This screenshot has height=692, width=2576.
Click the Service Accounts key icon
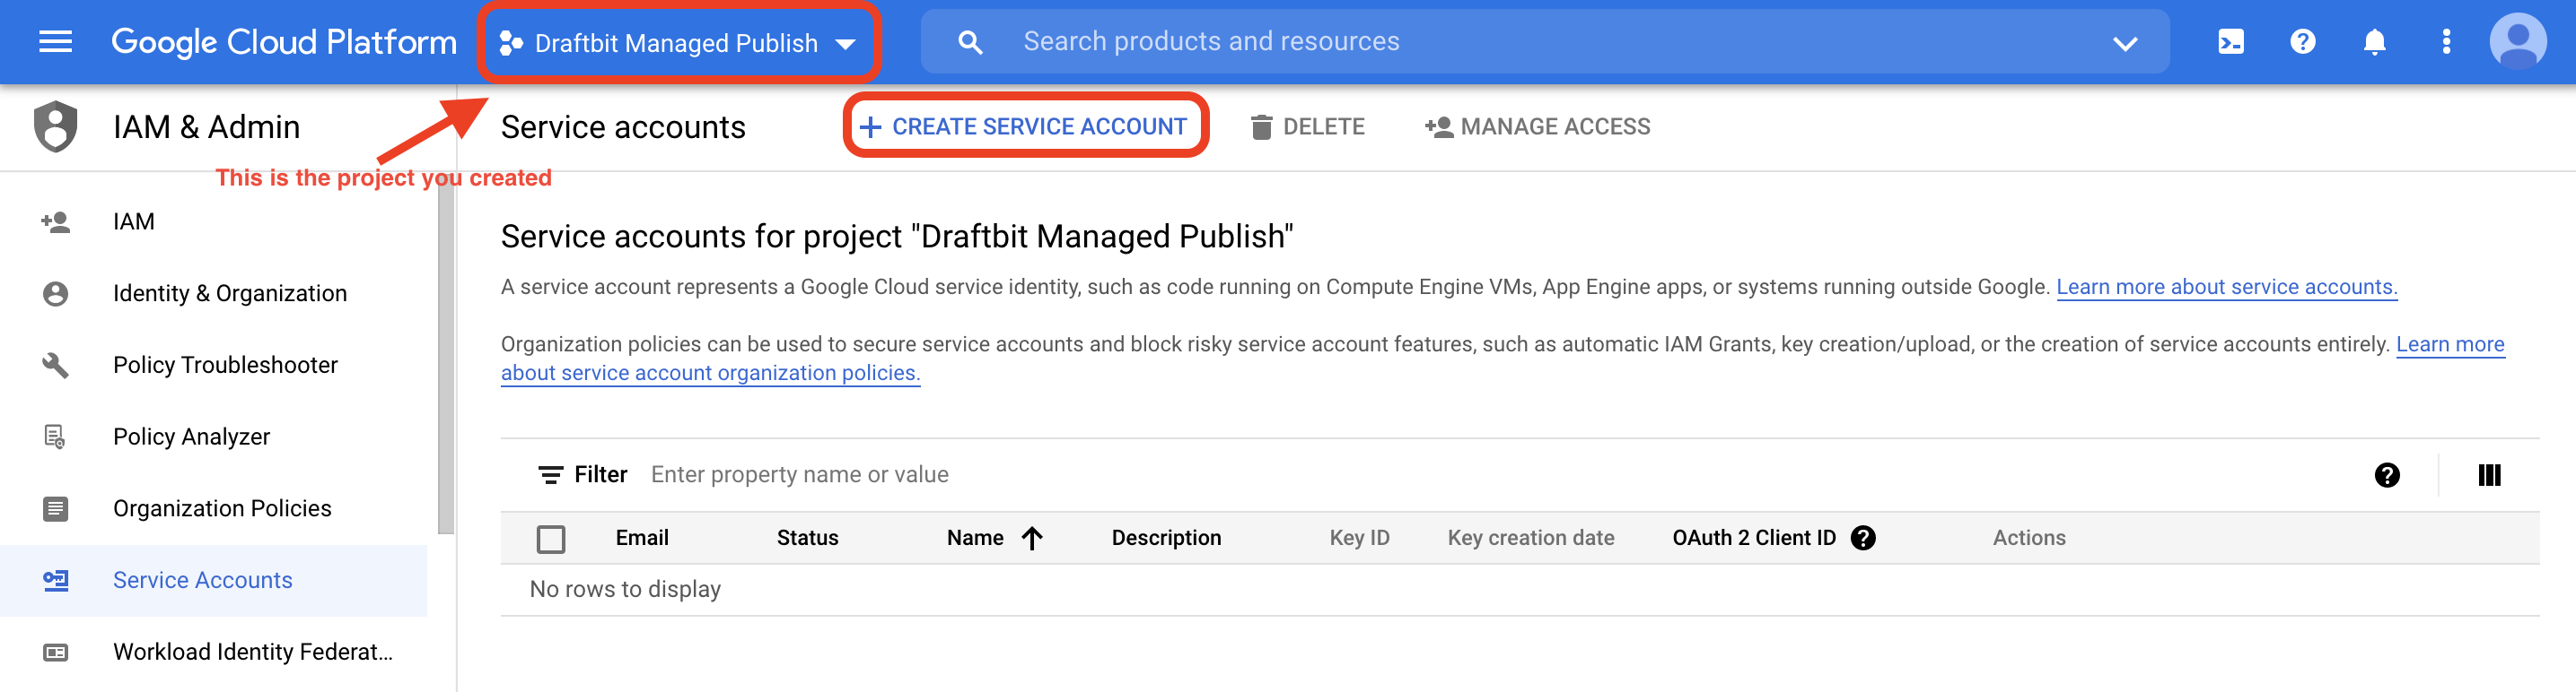pos(56,580)
